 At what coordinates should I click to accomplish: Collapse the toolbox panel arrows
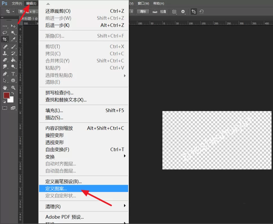tap(2, 17)
